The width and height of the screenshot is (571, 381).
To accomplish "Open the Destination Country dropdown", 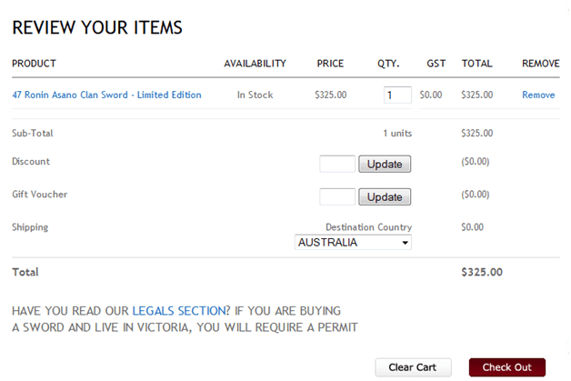I will pos(353,243).
